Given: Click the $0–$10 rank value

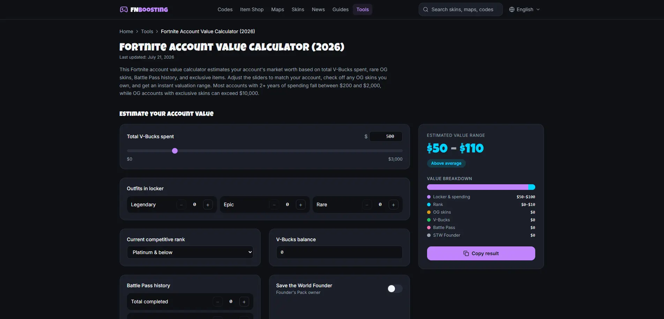Looking at the screenshot, I should point(528,205).
